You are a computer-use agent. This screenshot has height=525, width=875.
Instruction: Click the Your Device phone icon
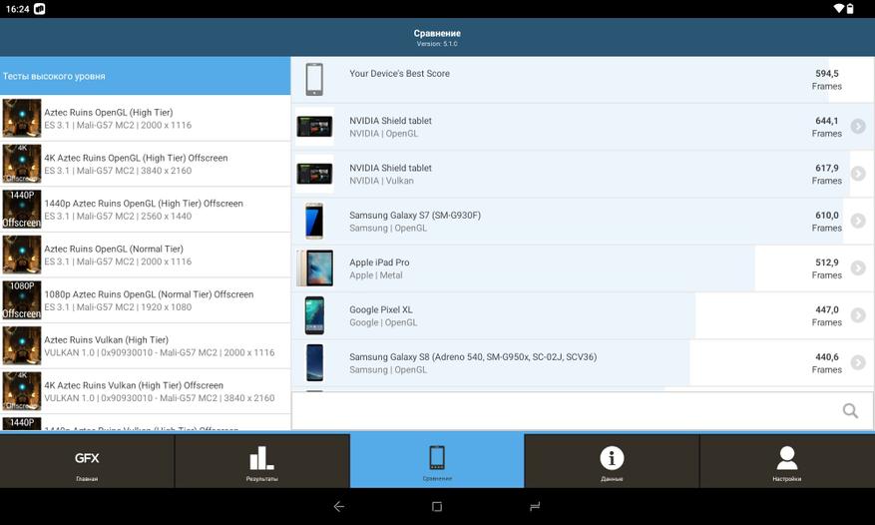314,79
